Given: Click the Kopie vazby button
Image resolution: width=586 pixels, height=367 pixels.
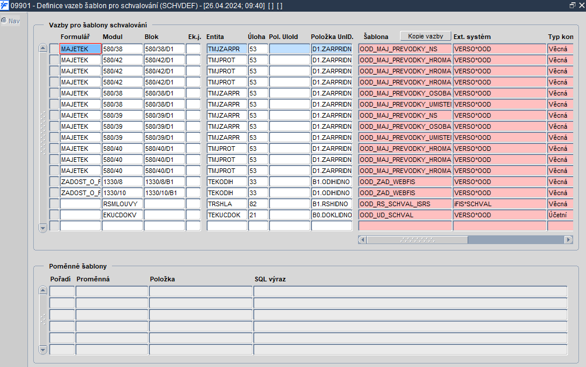Looking at the screenshot, I should [x=426, y=36].
